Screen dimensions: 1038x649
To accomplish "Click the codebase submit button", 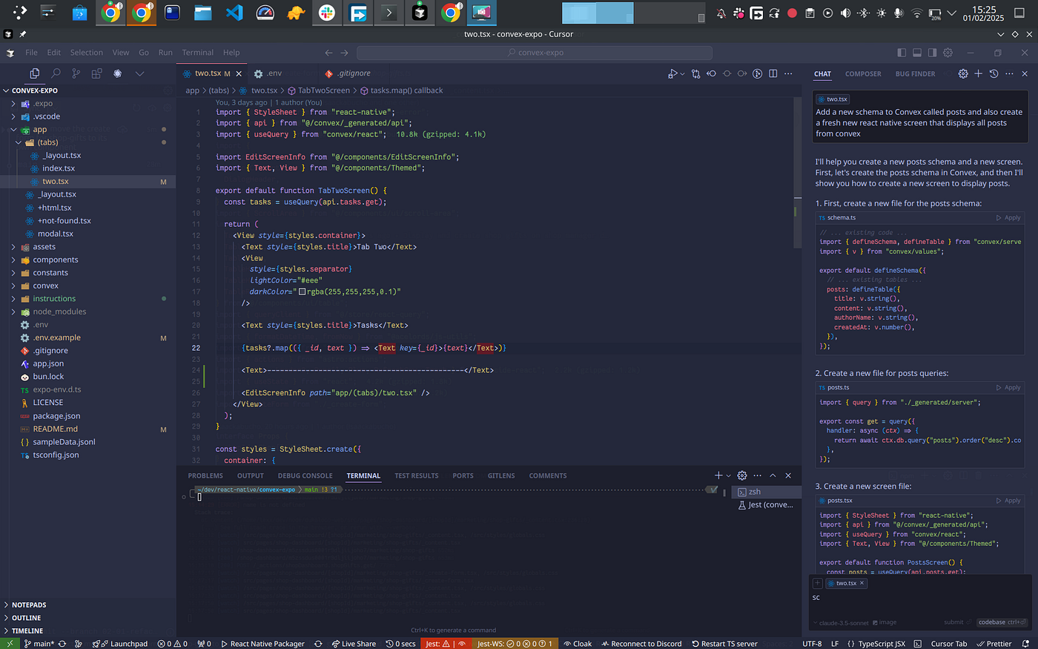I will (1001, 622).
